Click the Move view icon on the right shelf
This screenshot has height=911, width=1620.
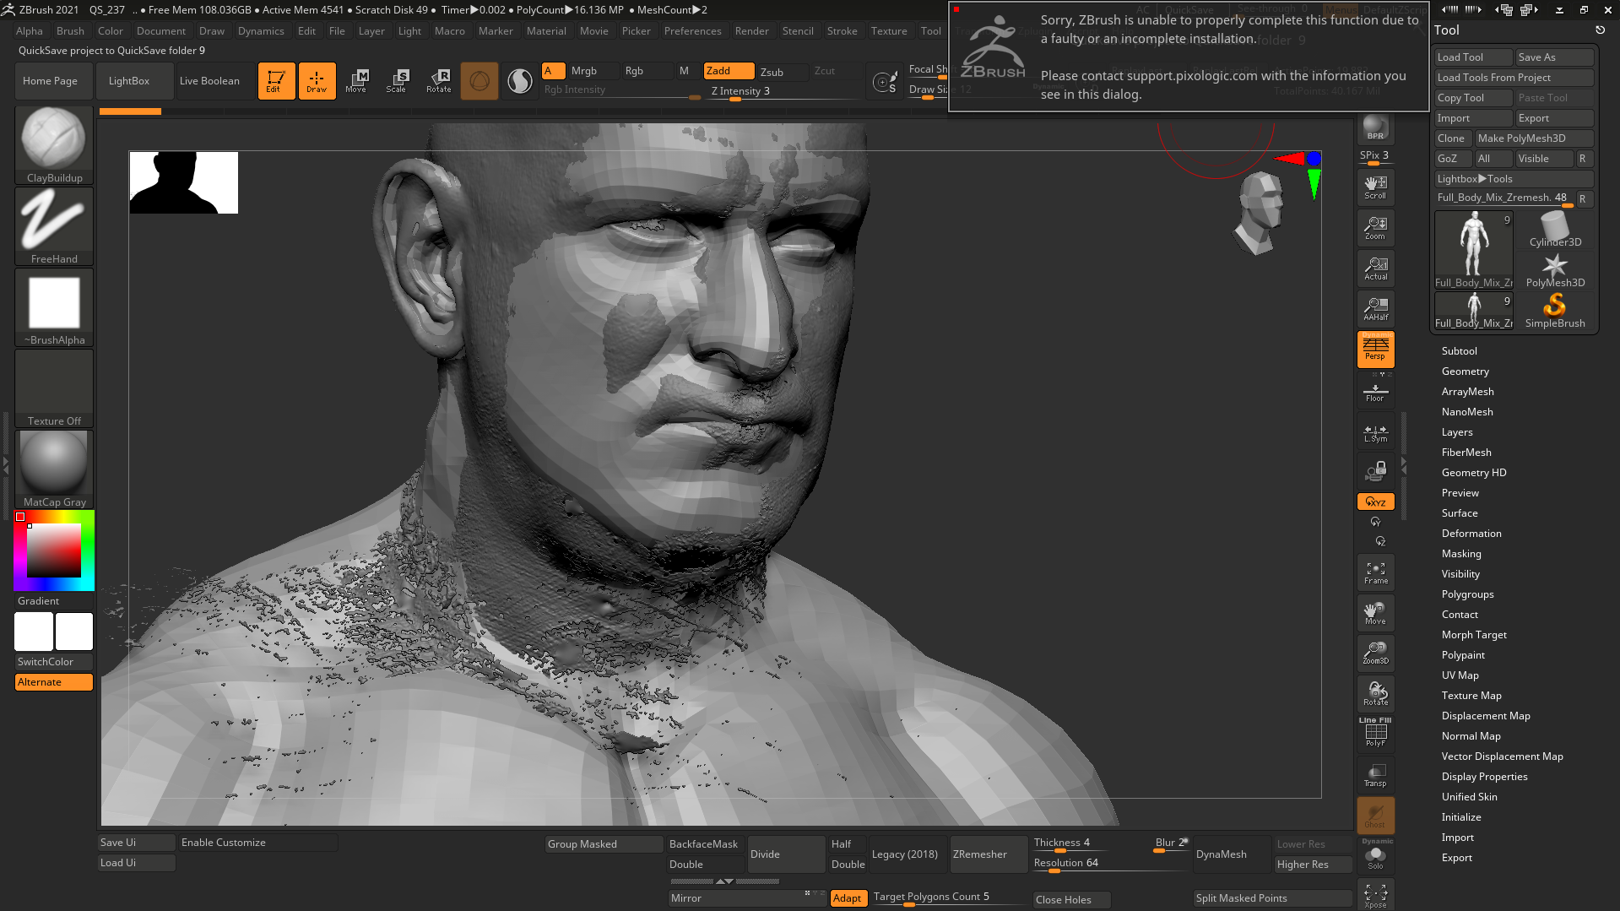(x=1375, y=613)
